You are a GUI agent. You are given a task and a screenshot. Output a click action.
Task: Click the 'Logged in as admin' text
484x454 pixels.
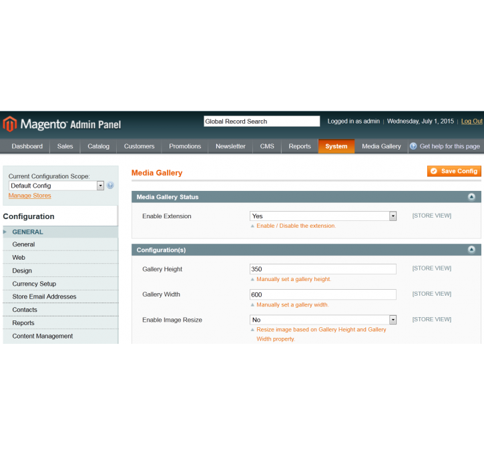click(353, 122)
